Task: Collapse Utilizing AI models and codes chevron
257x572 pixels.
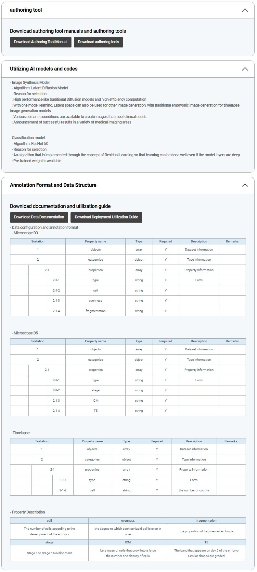Action: [x=245, y=69]
